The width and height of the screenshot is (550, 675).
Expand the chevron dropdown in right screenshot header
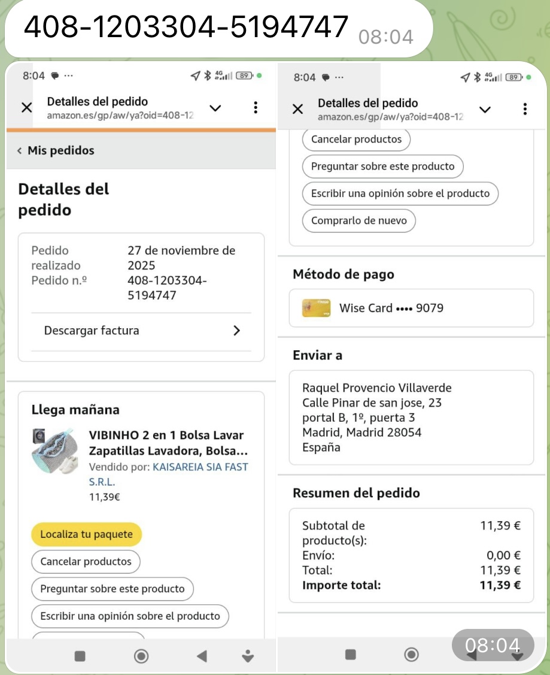coord(485,109)
